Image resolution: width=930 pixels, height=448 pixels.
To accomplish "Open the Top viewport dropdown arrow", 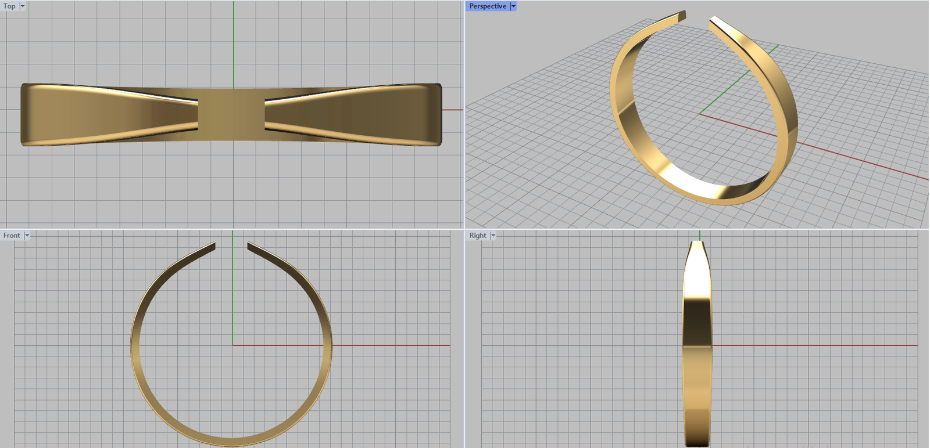I will [x=23, y=6].
